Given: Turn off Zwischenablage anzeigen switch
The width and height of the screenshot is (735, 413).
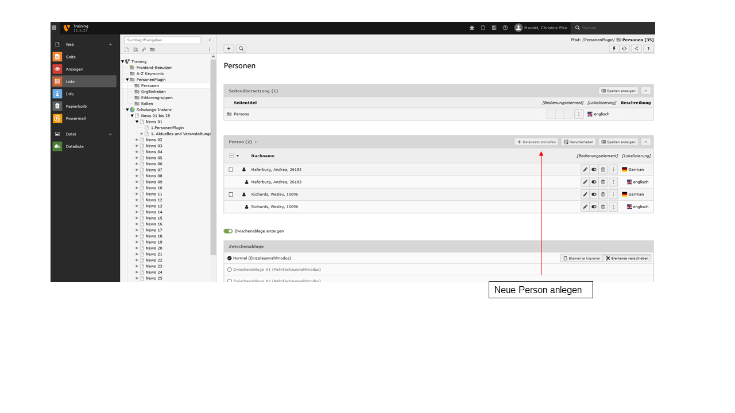Looking at the screenshot, I should [228, 231].
